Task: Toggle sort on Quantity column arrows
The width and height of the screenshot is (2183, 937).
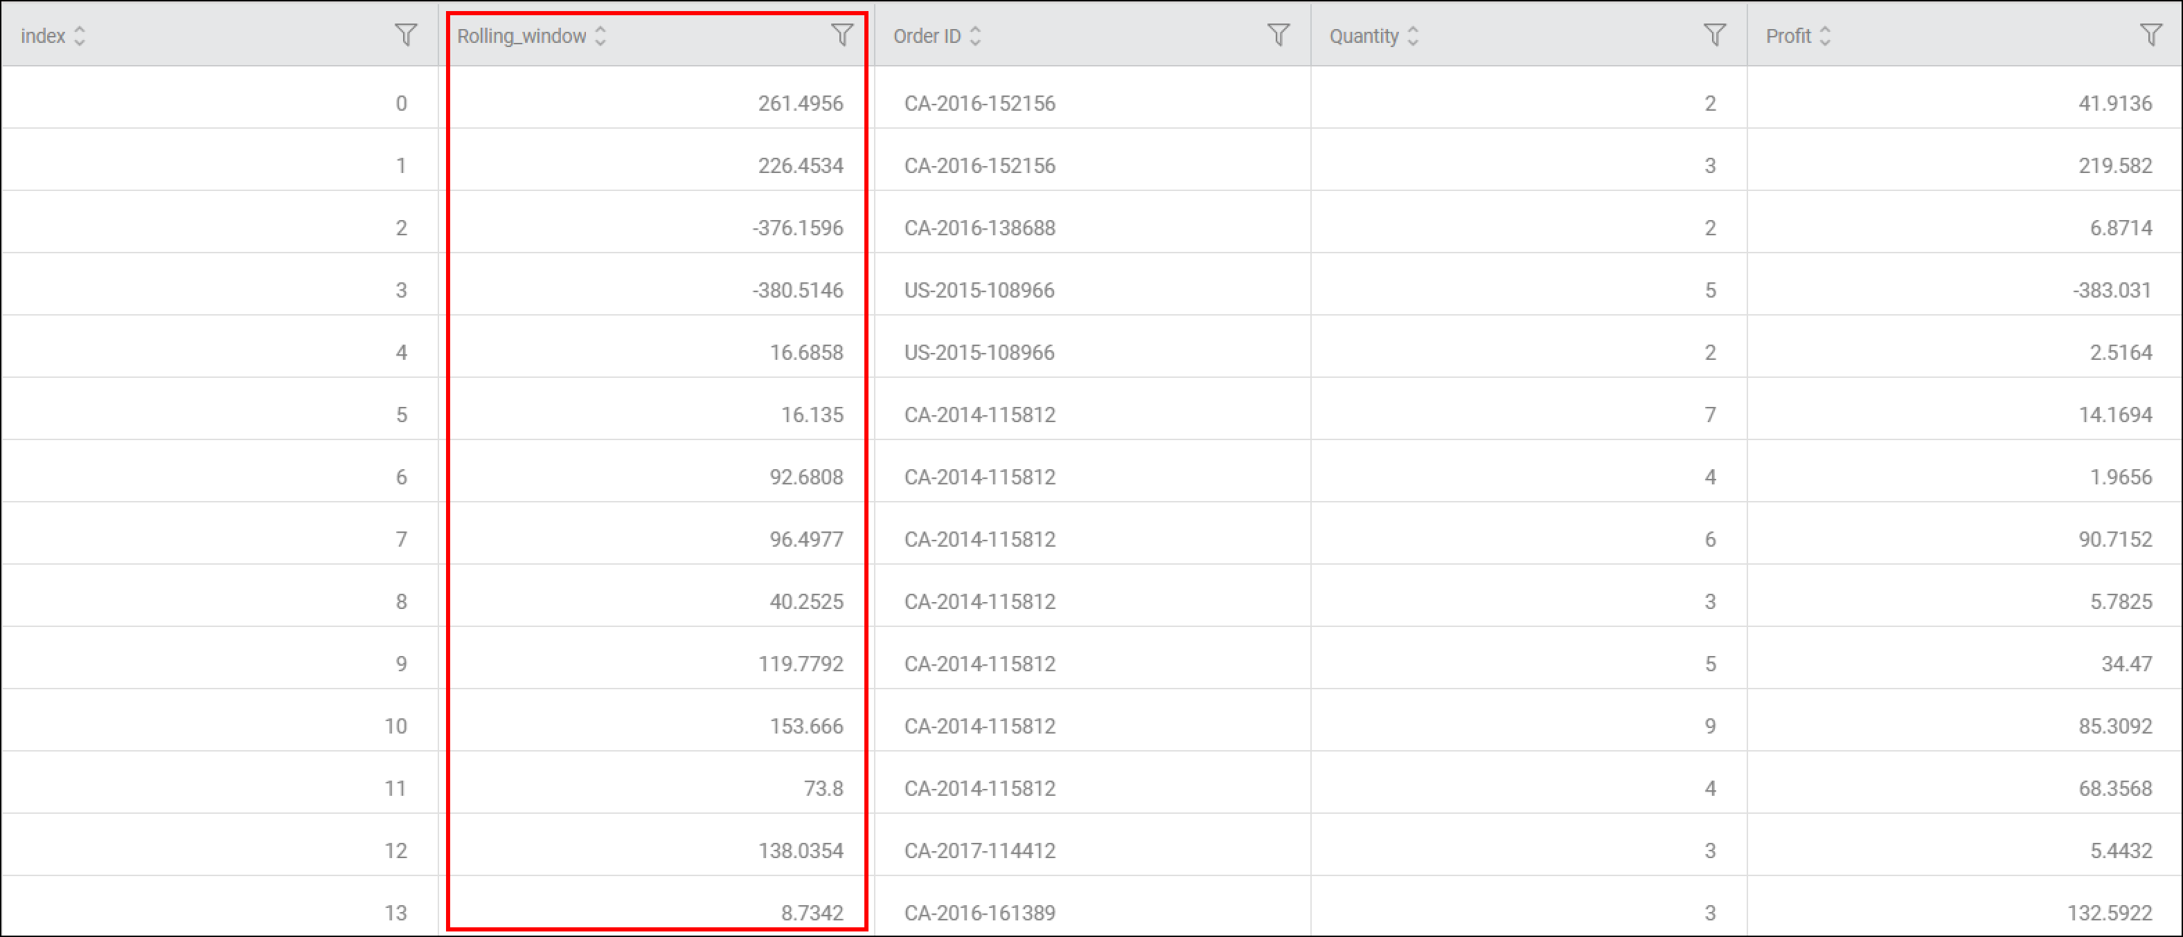Action: pos(1413,35)
